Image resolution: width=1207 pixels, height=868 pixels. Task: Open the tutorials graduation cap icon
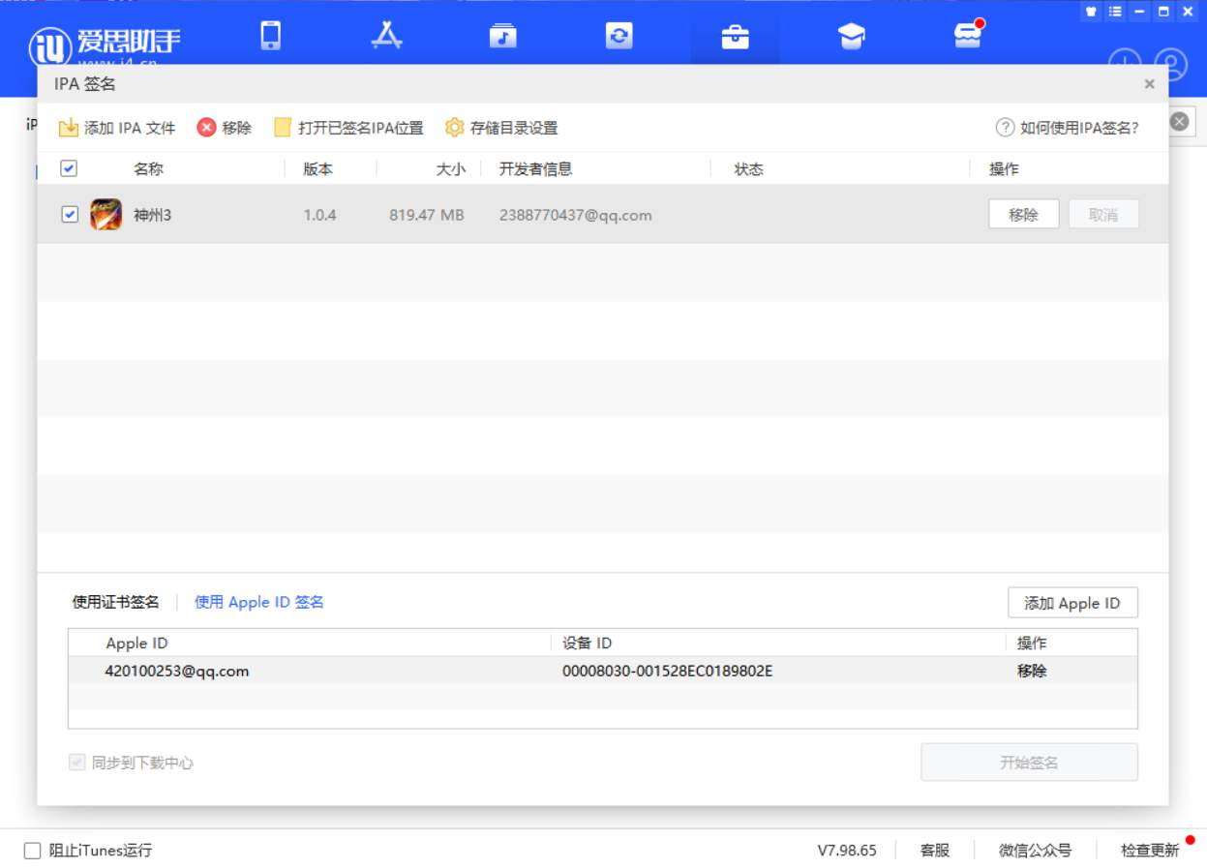851,36
